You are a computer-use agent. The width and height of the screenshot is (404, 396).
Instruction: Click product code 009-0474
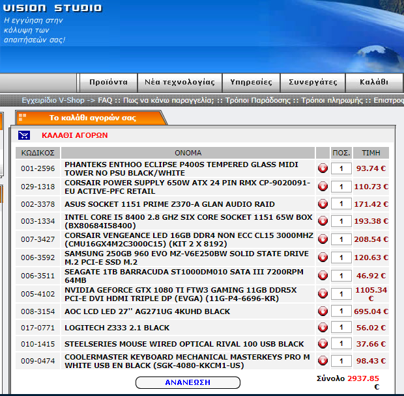click(38, 361)
